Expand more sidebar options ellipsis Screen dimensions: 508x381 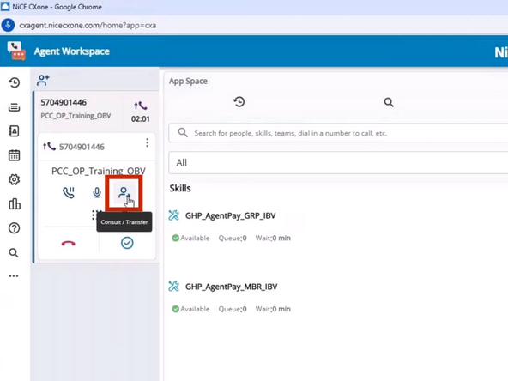point(14,276)
